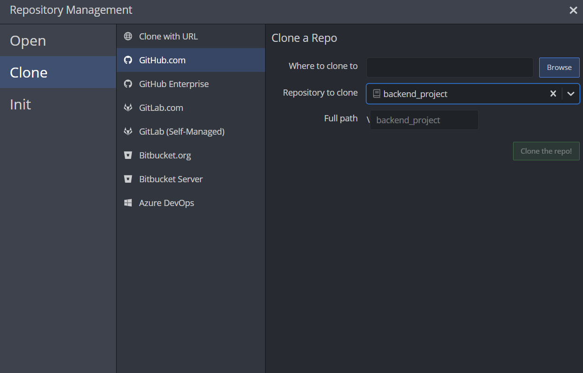Select the GitHub.com octocat icon

click(x=128, y=60)
